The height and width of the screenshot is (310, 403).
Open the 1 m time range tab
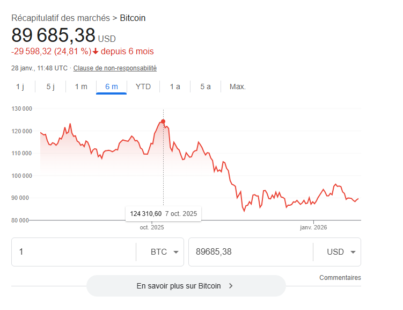pos(81,86)
